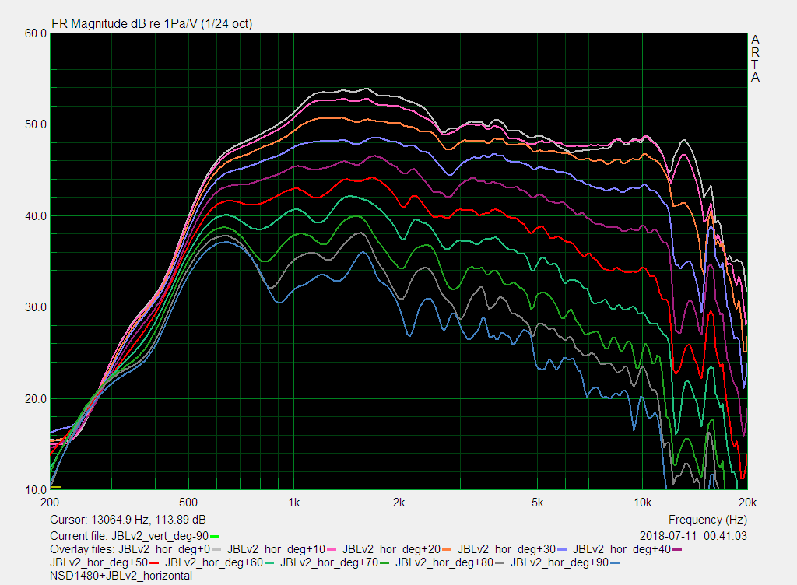Click the 'Frequency (Hz)' axis label
Image resolution: width=797 pixels, height=585 pixels.
pyautogui.click(x=707, y=520)
